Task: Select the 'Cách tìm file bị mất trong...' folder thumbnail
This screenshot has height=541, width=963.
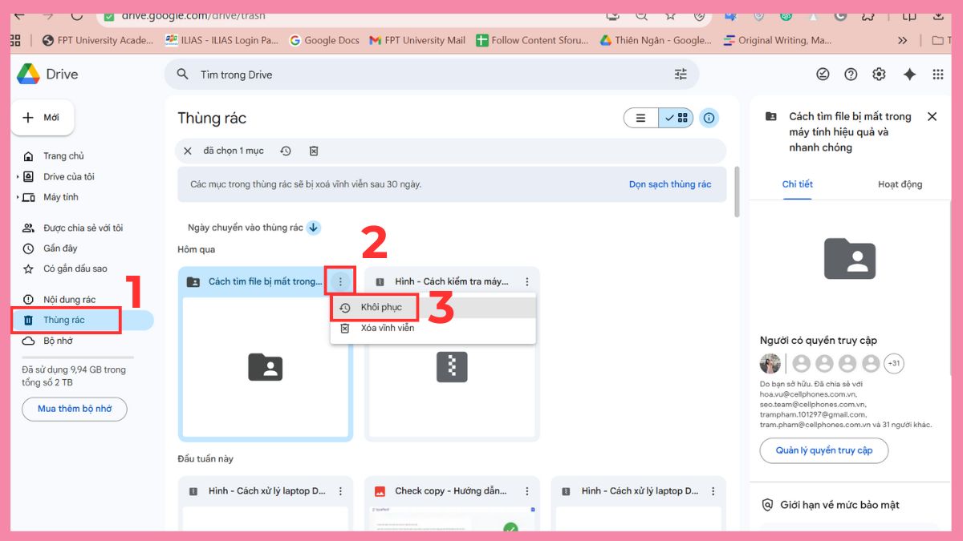Action: click(265, 367)
